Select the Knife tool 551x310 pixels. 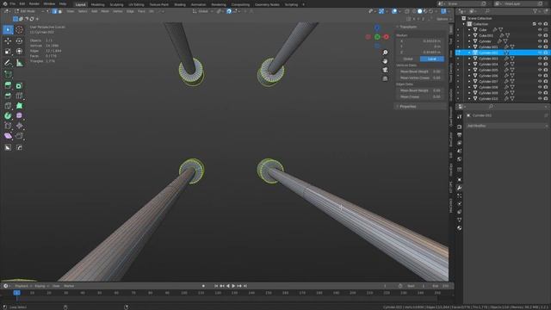pyautogui.click(x=8, y=106)
